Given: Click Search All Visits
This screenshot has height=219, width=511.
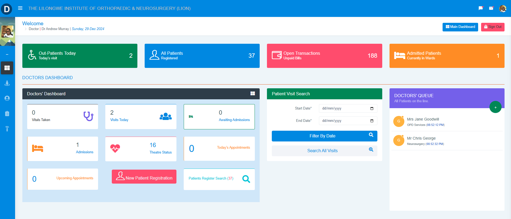Looking at the screenshot, I should coord(324,151).
